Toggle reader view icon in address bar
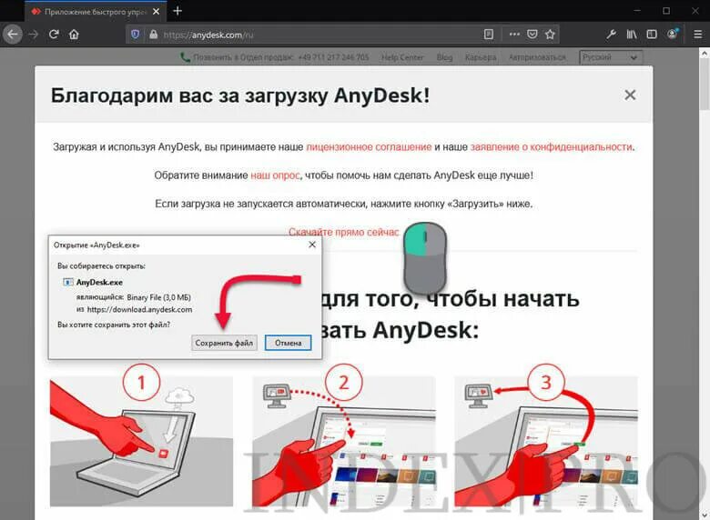This screenshot has width=710, height=520. coord(489,35)
